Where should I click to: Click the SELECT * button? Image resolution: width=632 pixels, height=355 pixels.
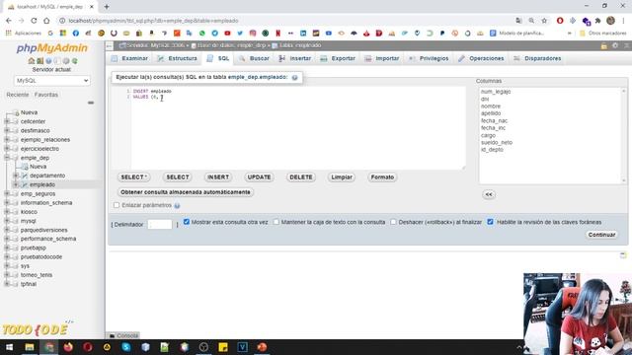click(134, 177)
